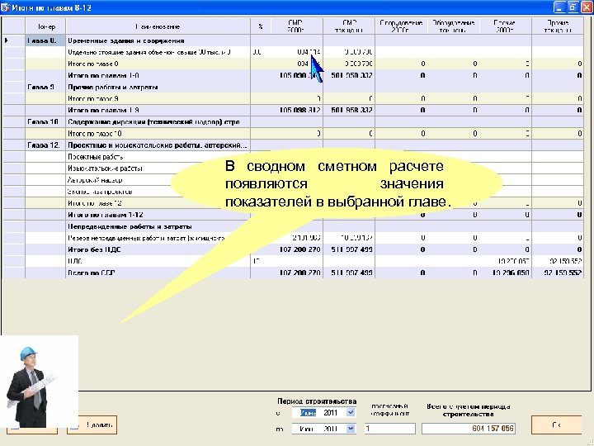The width and height of the screenshot is (594, 446).
Task: Open the construction period start date dropdown
Action: pyautogui.click(x=351, y=412)
